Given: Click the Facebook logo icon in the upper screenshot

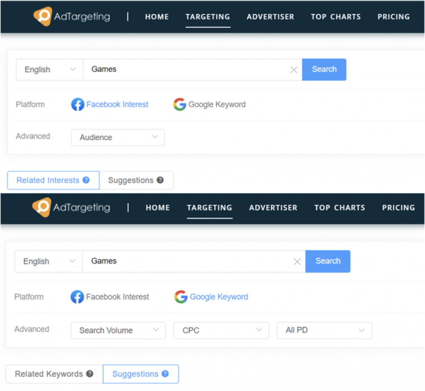Looking at the screenshot, I should pos(78,104).
